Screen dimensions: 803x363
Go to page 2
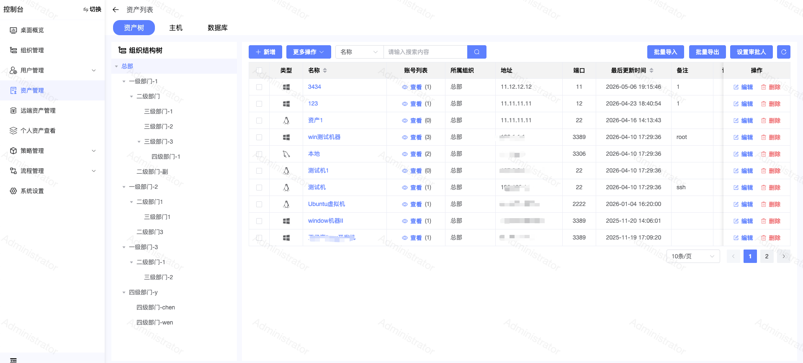pyautogui.click(x=767, y=256)
